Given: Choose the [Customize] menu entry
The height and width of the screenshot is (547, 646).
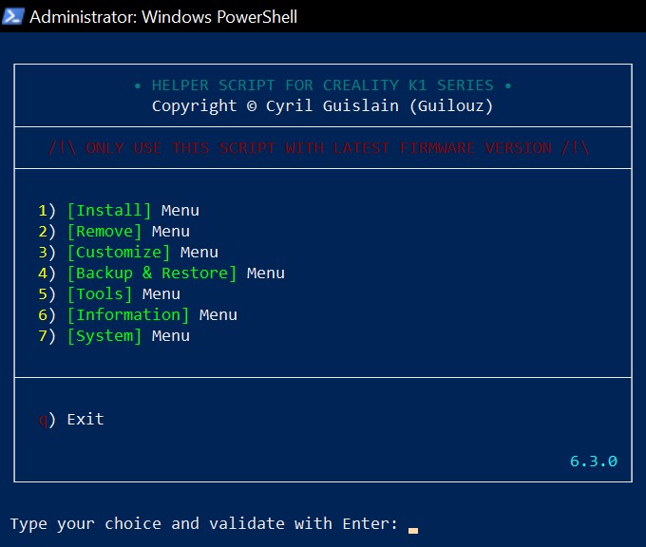Looking at the screenshot, I should tap(119, 253).
